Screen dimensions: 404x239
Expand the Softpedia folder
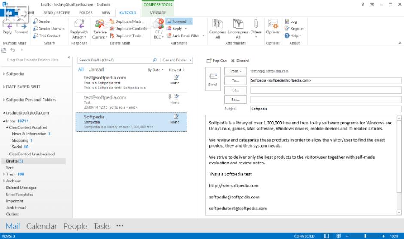(4, 74)
